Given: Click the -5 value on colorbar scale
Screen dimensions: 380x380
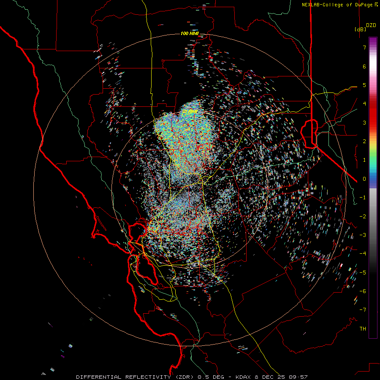Looking at the screenshot, I should (x=363, y=273).
